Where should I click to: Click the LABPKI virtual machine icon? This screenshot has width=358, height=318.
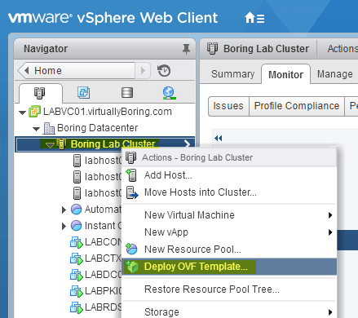tap(77, 291)
